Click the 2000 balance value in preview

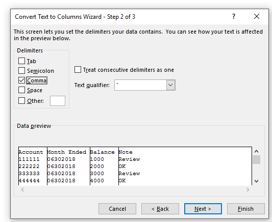[97, 166]
